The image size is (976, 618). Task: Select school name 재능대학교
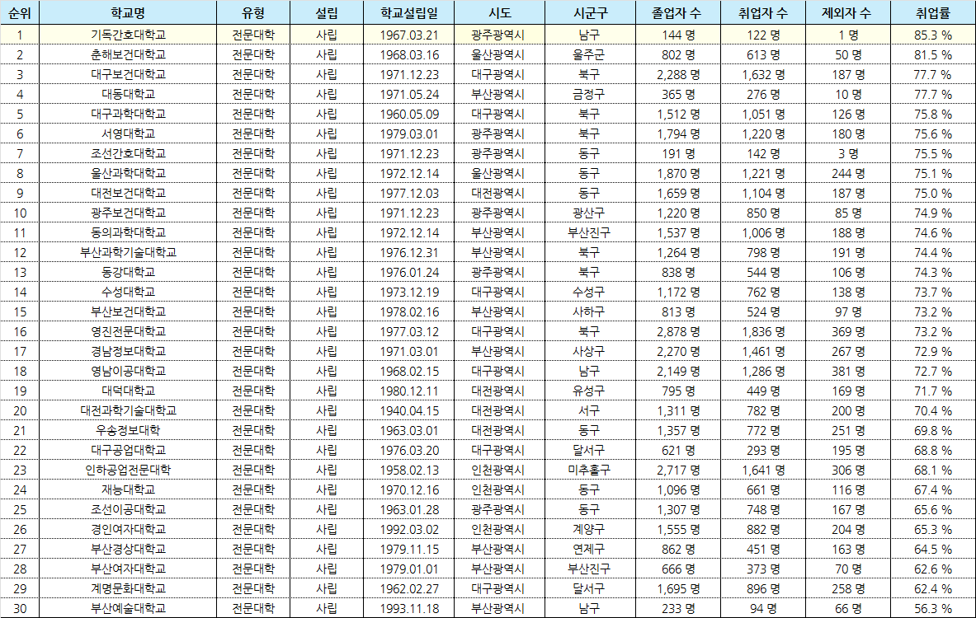pos(128,490)
